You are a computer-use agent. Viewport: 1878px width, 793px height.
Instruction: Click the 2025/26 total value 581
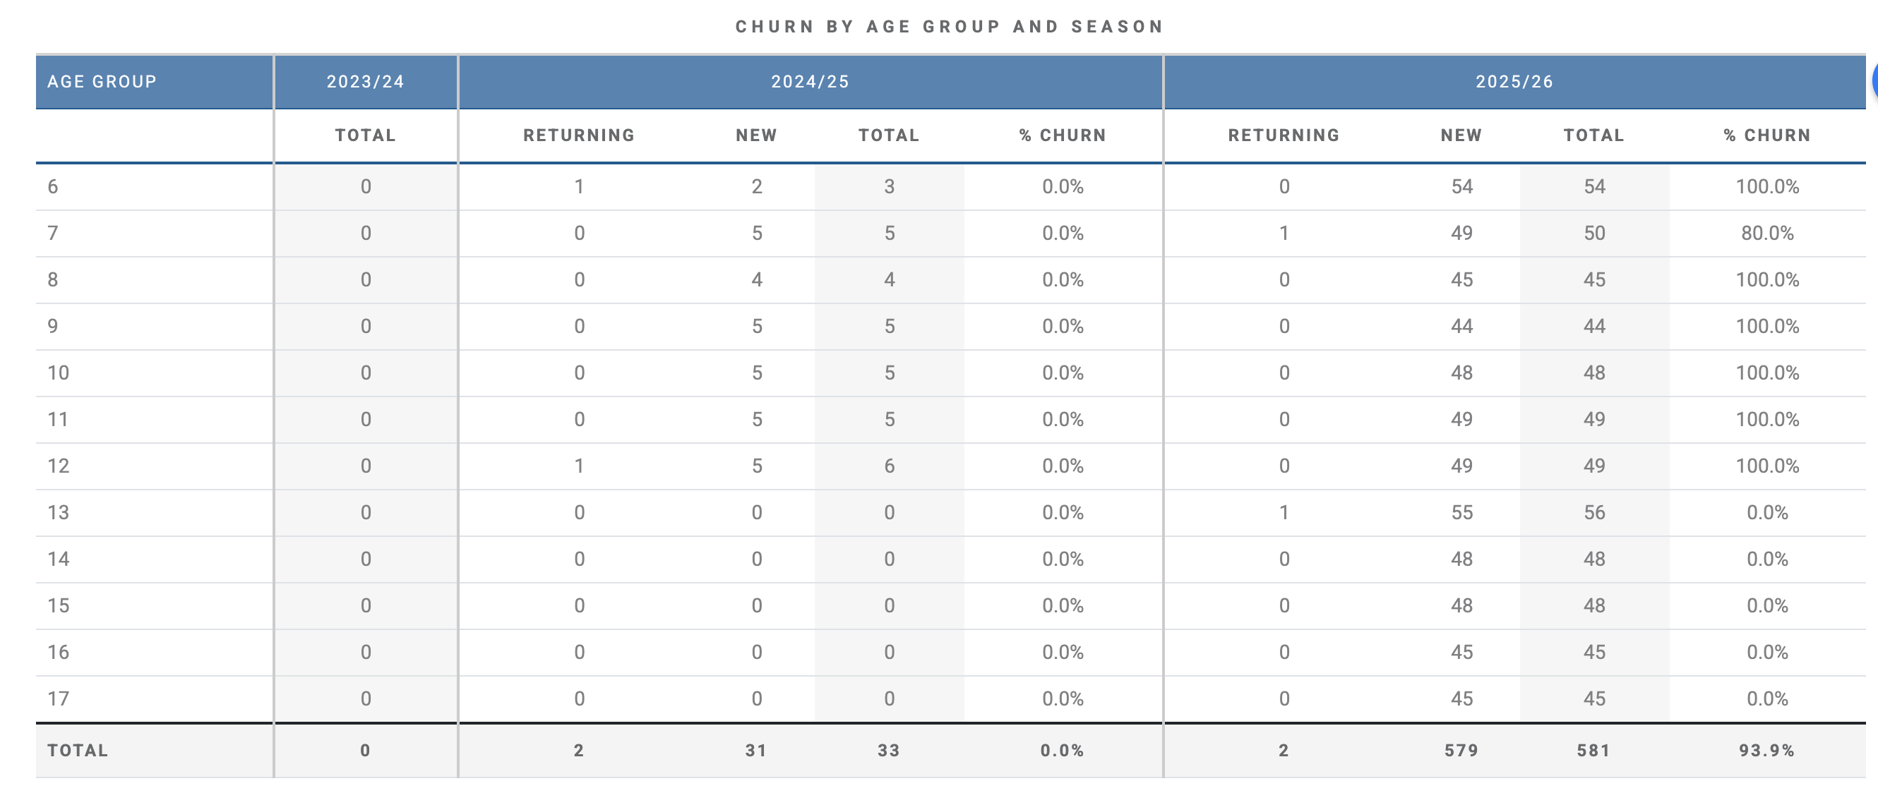point(1593,751)
